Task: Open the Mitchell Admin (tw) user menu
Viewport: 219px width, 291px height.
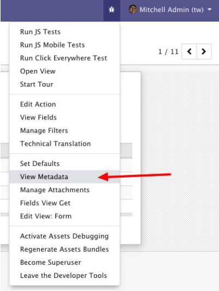Action: (x=170, y=9)
